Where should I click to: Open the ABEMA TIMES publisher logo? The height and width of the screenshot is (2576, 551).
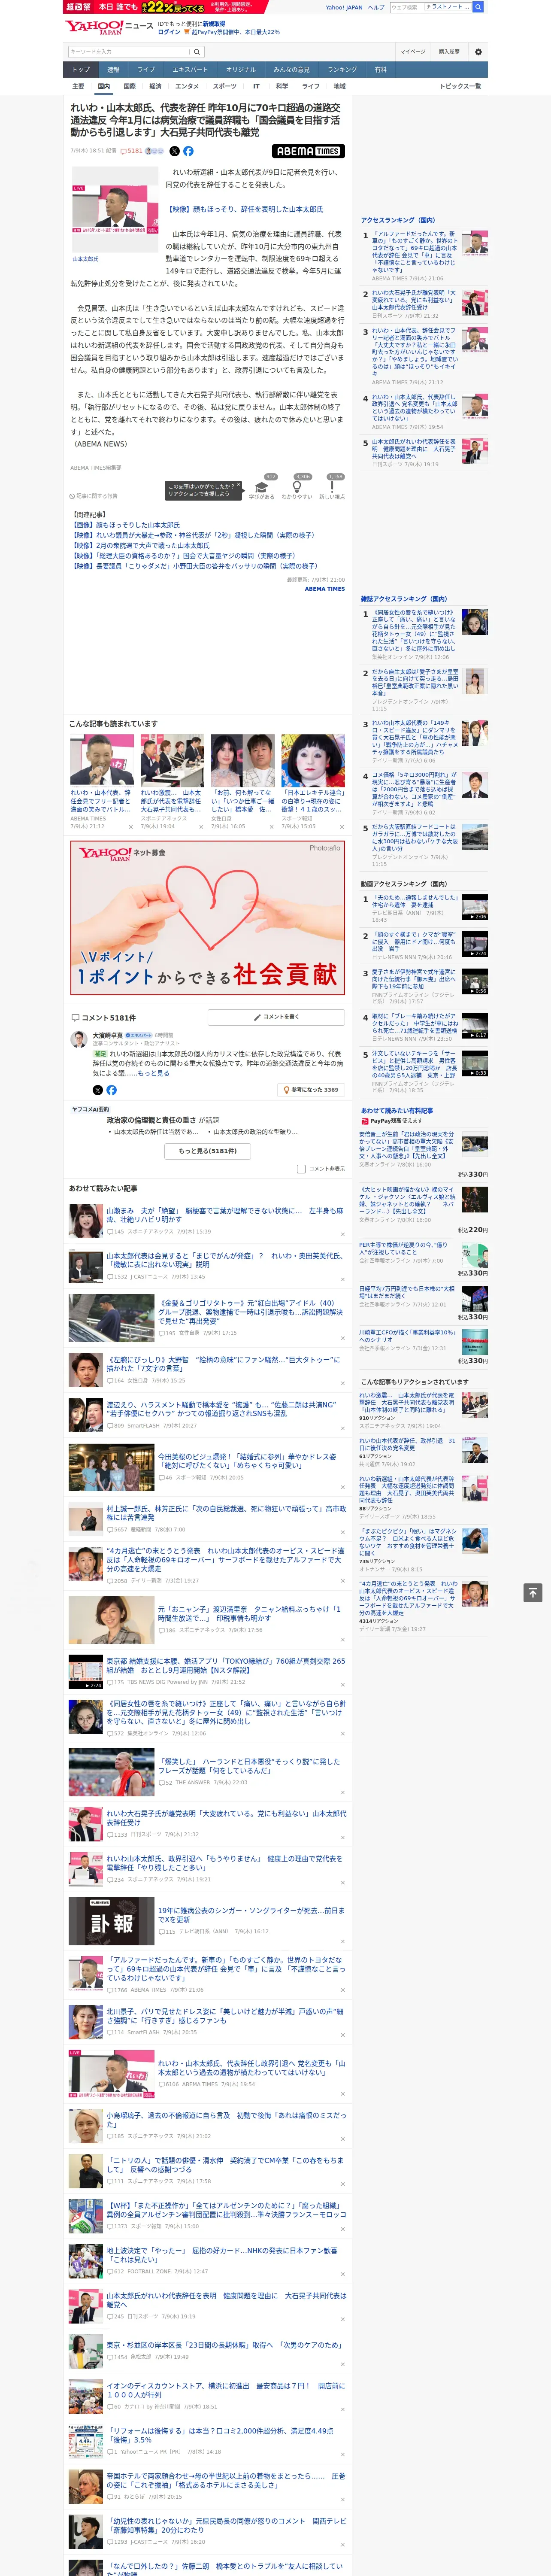[x=308, y=151]
